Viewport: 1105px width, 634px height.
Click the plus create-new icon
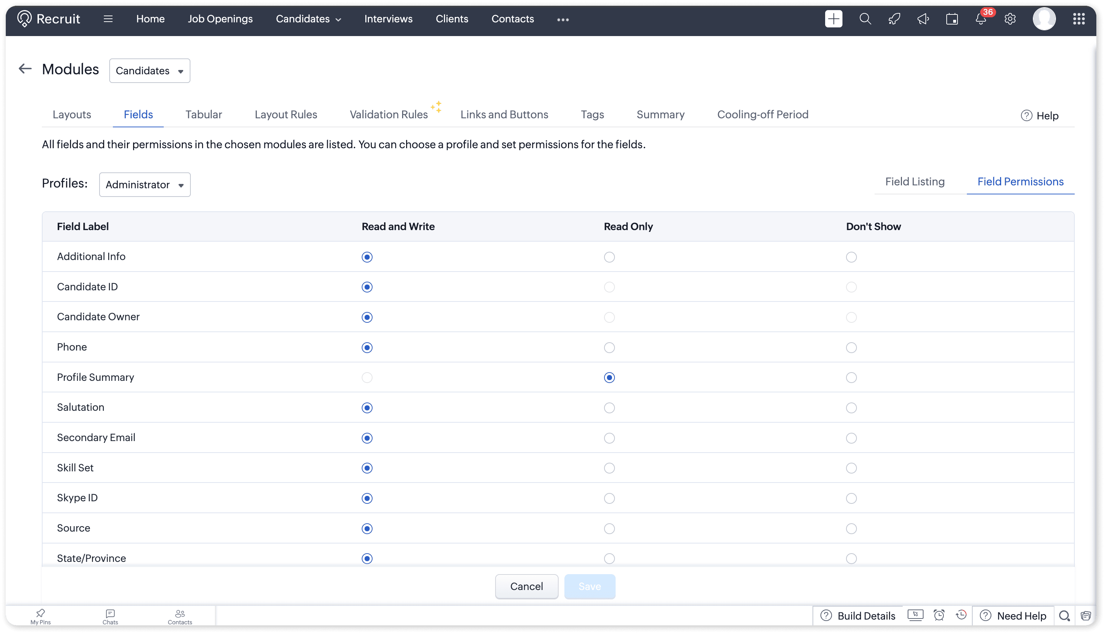pyautogui.click(x=833, y=19)
